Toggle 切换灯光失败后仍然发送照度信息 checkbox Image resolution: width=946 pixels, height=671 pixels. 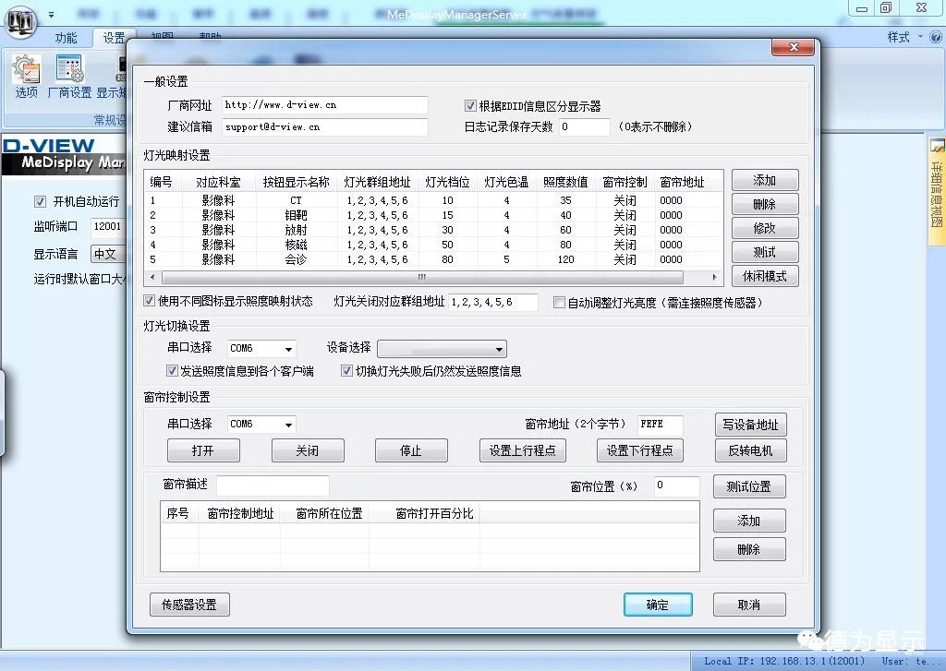coord(346,370)
